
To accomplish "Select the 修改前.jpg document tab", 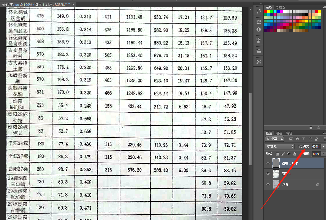I will (36, 4).
